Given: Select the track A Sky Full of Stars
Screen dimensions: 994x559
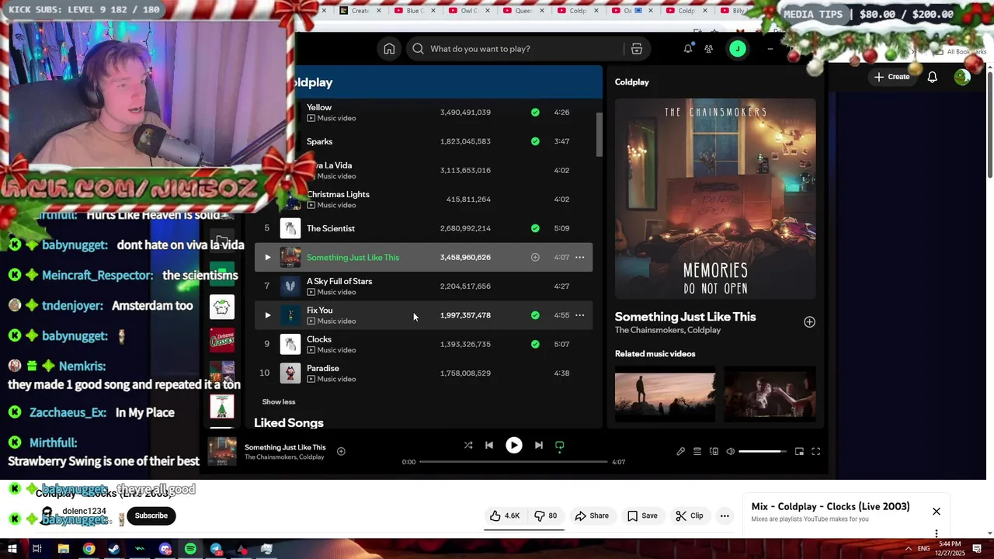Looking at the screenshot, I should click(339, 281).
